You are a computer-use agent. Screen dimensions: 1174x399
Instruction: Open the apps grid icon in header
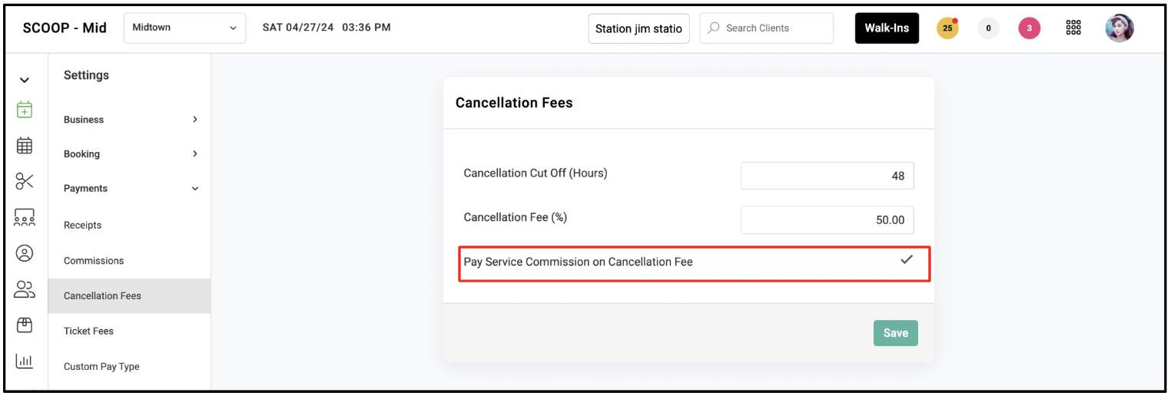click(x=1073, y=28)
